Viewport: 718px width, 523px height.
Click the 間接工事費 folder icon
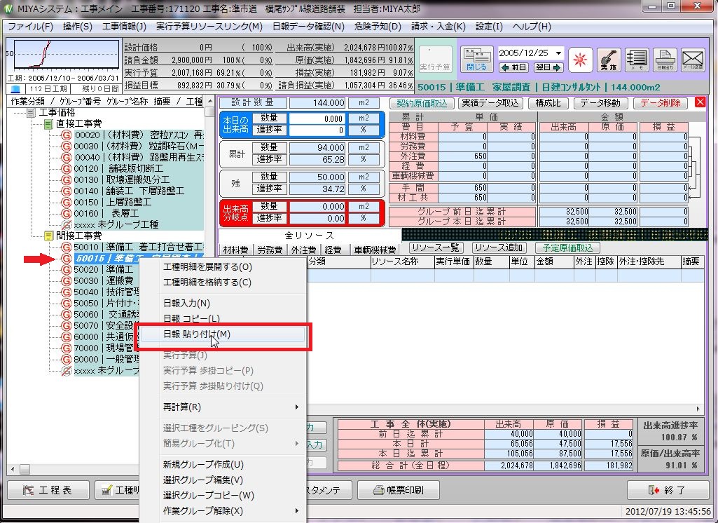[48, 236]
